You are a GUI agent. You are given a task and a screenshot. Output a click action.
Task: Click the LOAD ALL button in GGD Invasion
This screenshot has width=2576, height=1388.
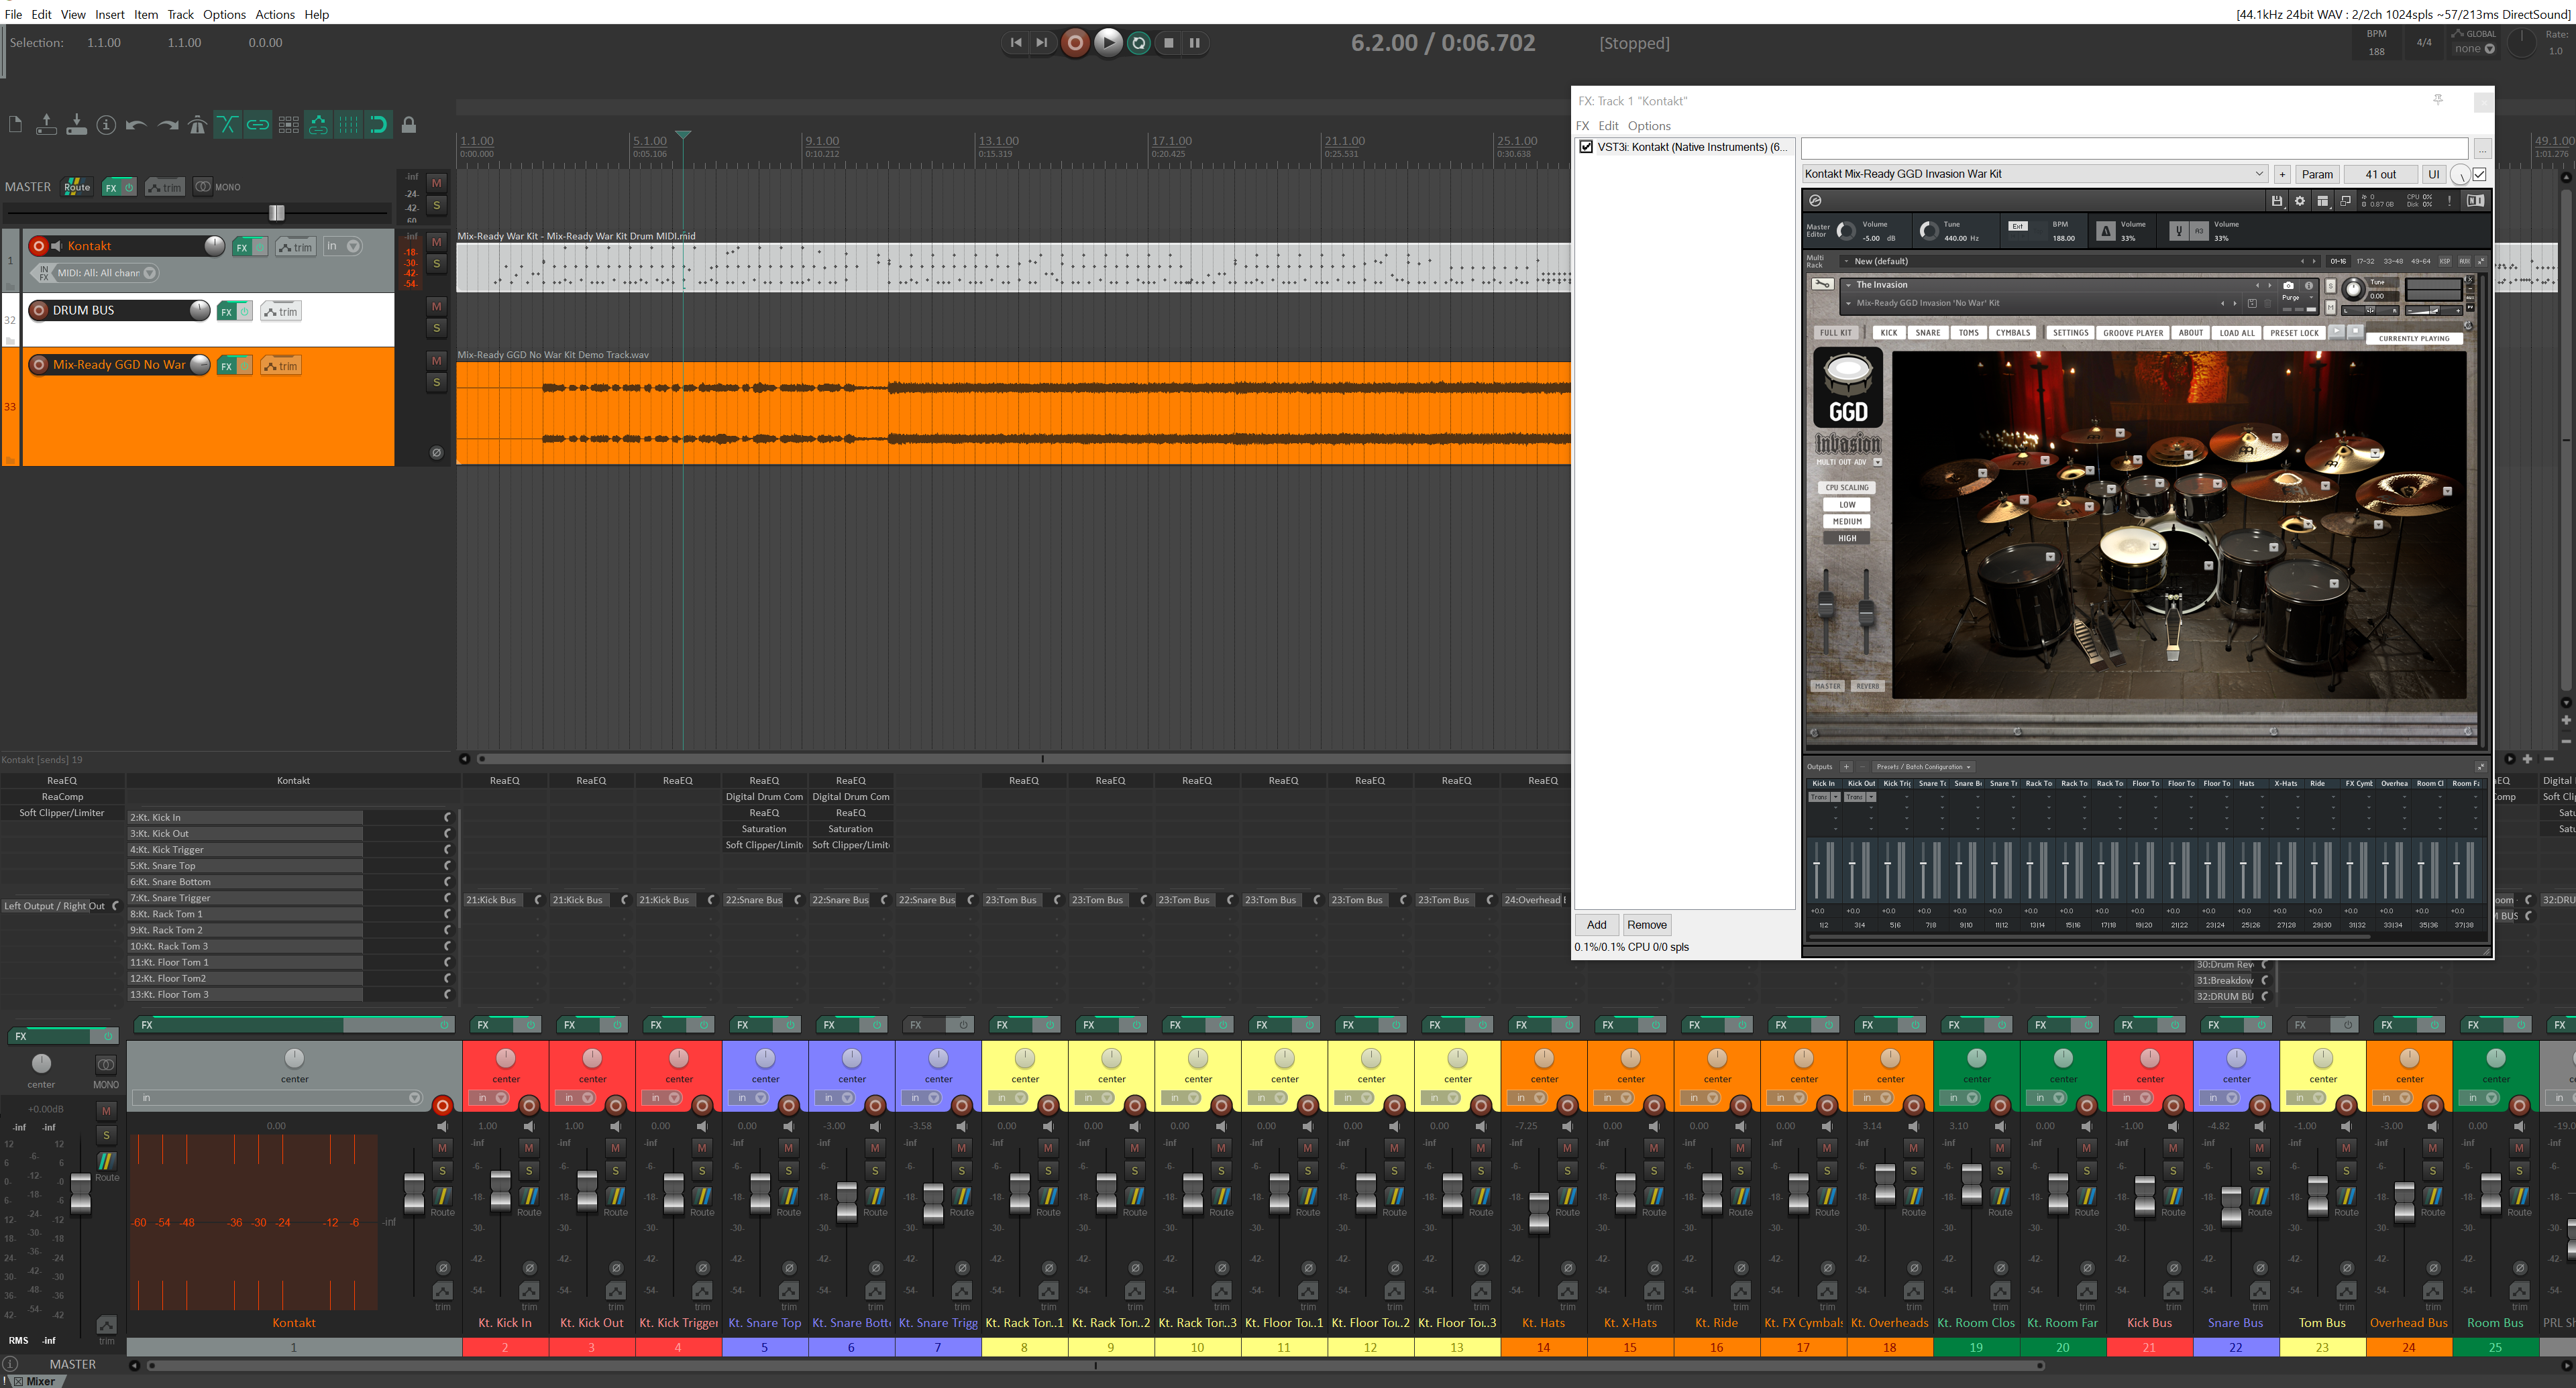pyautogui.click(x=2237, y=332)
